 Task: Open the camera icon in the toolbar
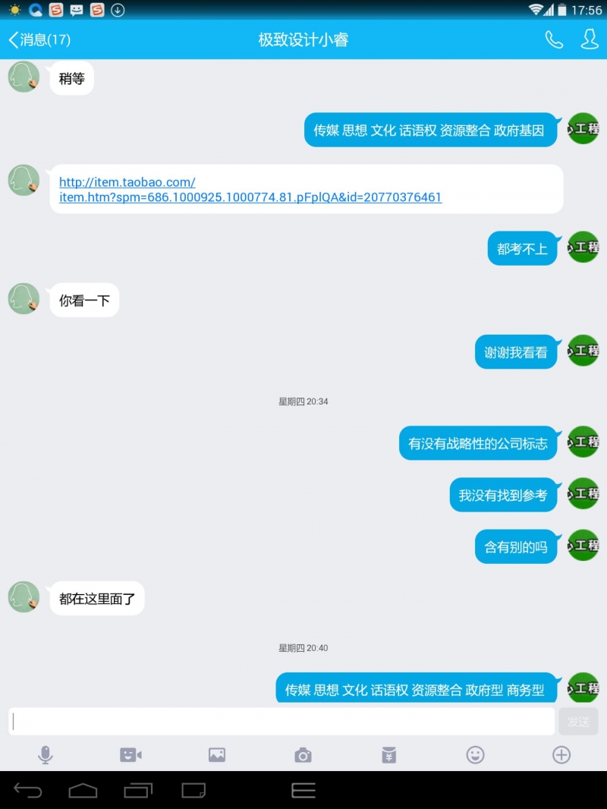point(303,755)
